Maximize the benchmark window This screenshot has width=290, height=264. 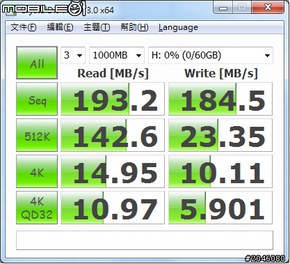pos(242,8)
